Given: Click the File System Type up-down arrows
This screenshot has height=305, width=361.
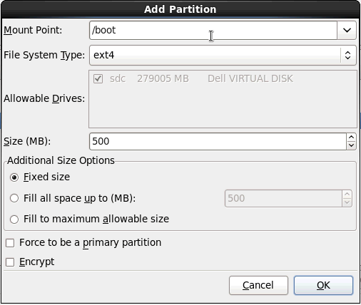Looking at the screenshot, I should 347,55.
